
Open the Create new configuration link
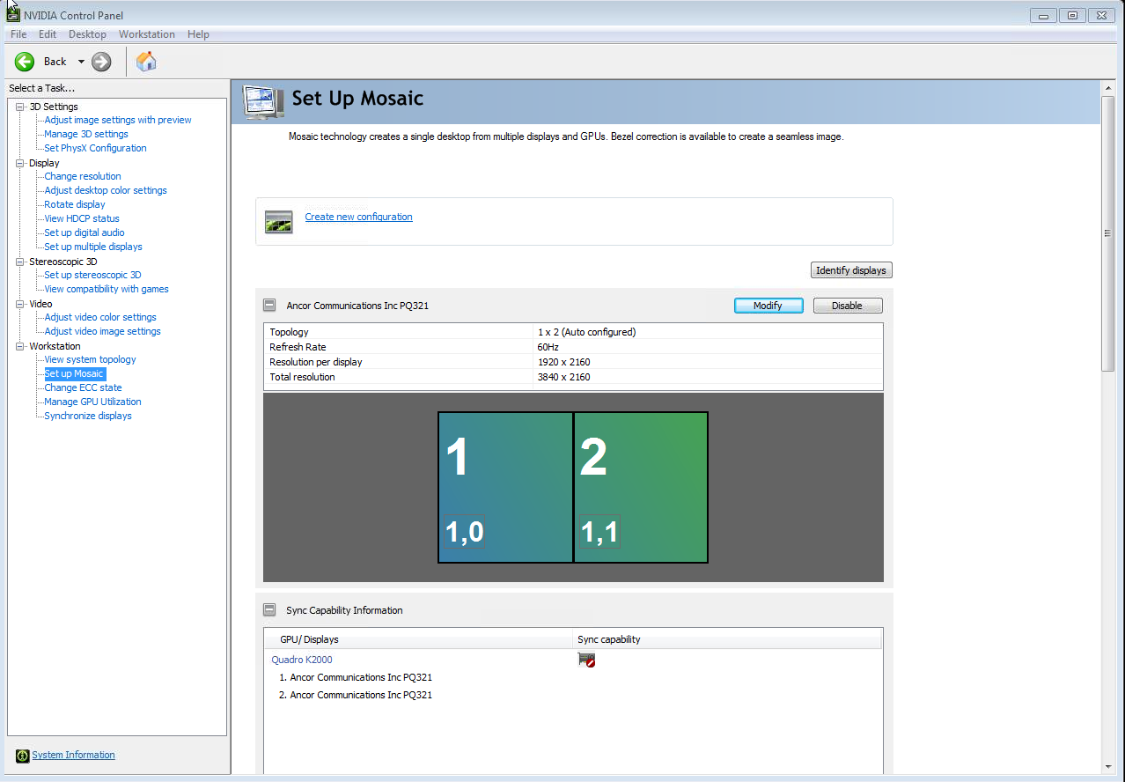(358, 217)
